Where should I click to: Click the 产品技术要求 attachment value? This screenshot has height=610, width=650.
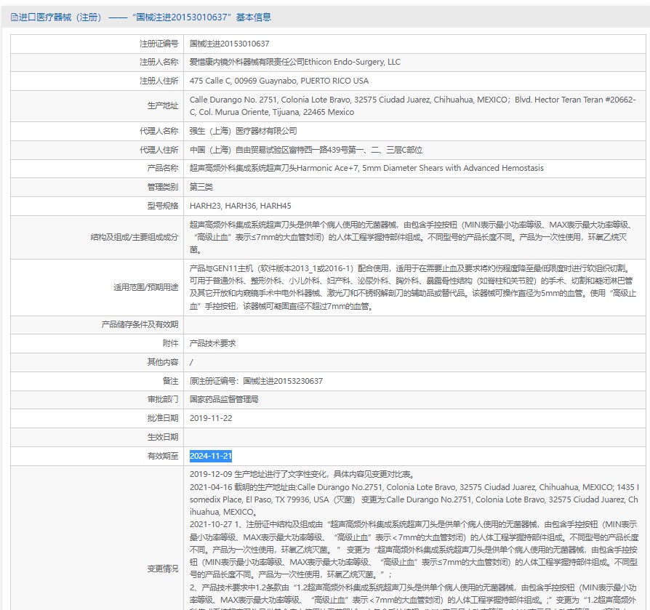coord(212,344)
